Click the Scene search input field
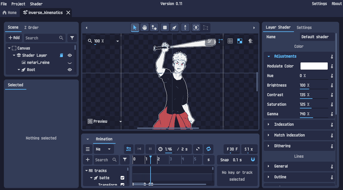343x190 pixels. tap(41, 38)
